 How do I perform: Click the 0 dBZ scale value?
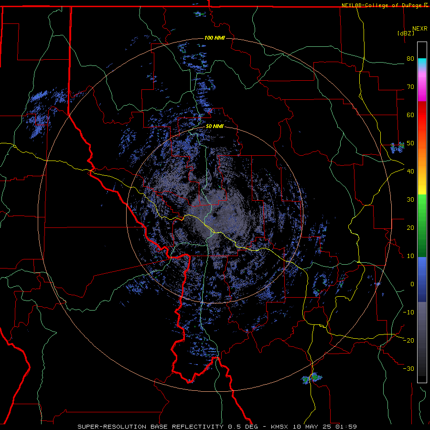(x=412, y=284)
